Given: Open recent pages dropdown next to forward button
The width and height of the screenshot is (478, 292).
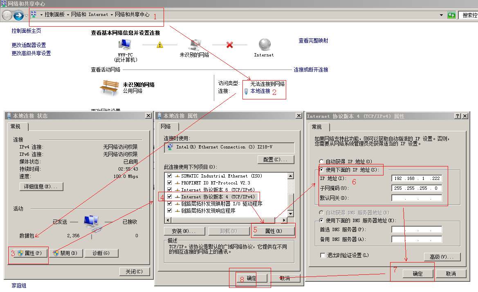Looking at the screenshot, I should tap(27, 15).
